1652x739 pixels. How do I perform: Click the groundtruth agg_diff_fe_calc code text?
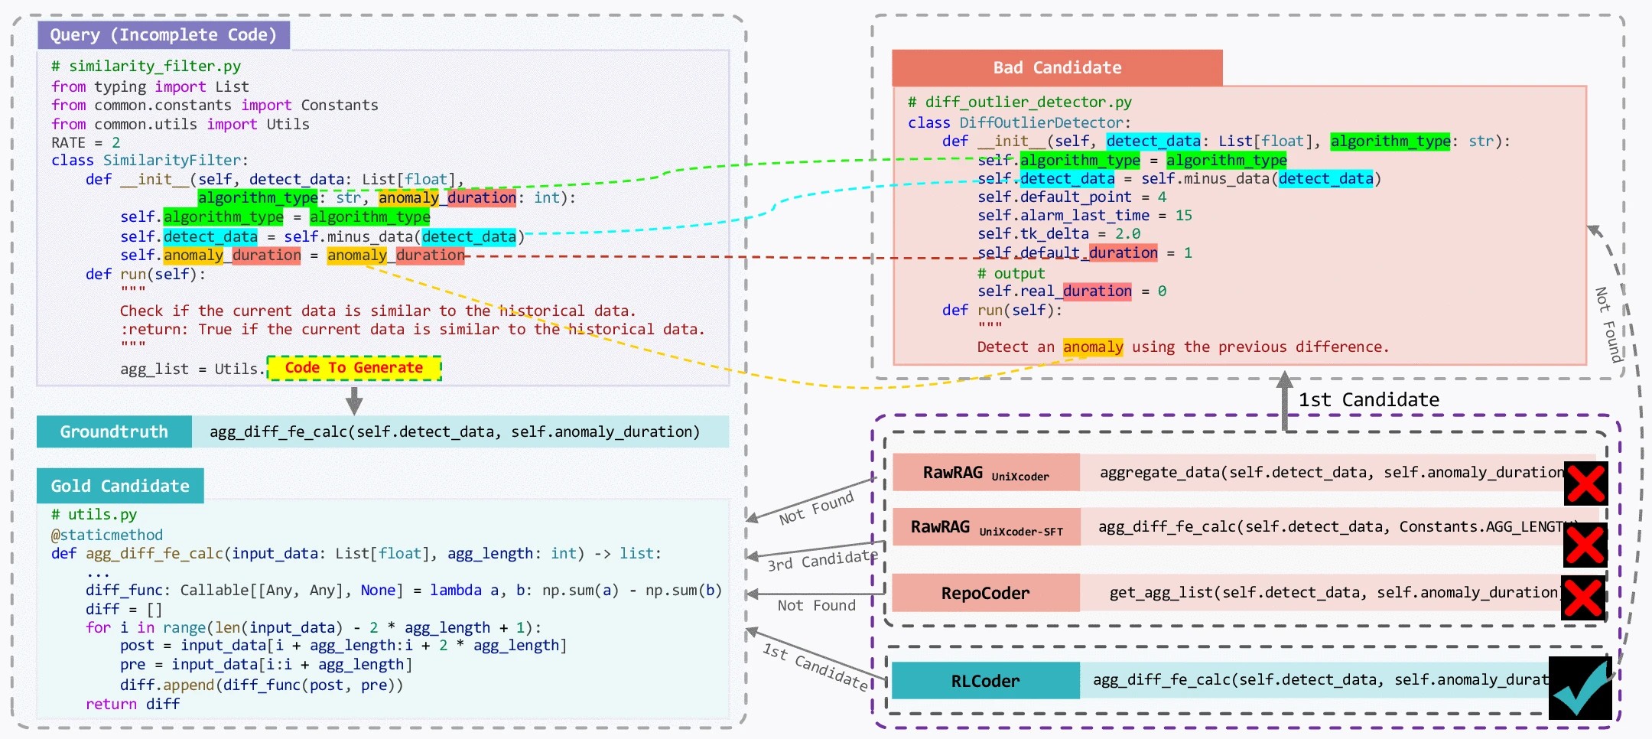[454, 432]
